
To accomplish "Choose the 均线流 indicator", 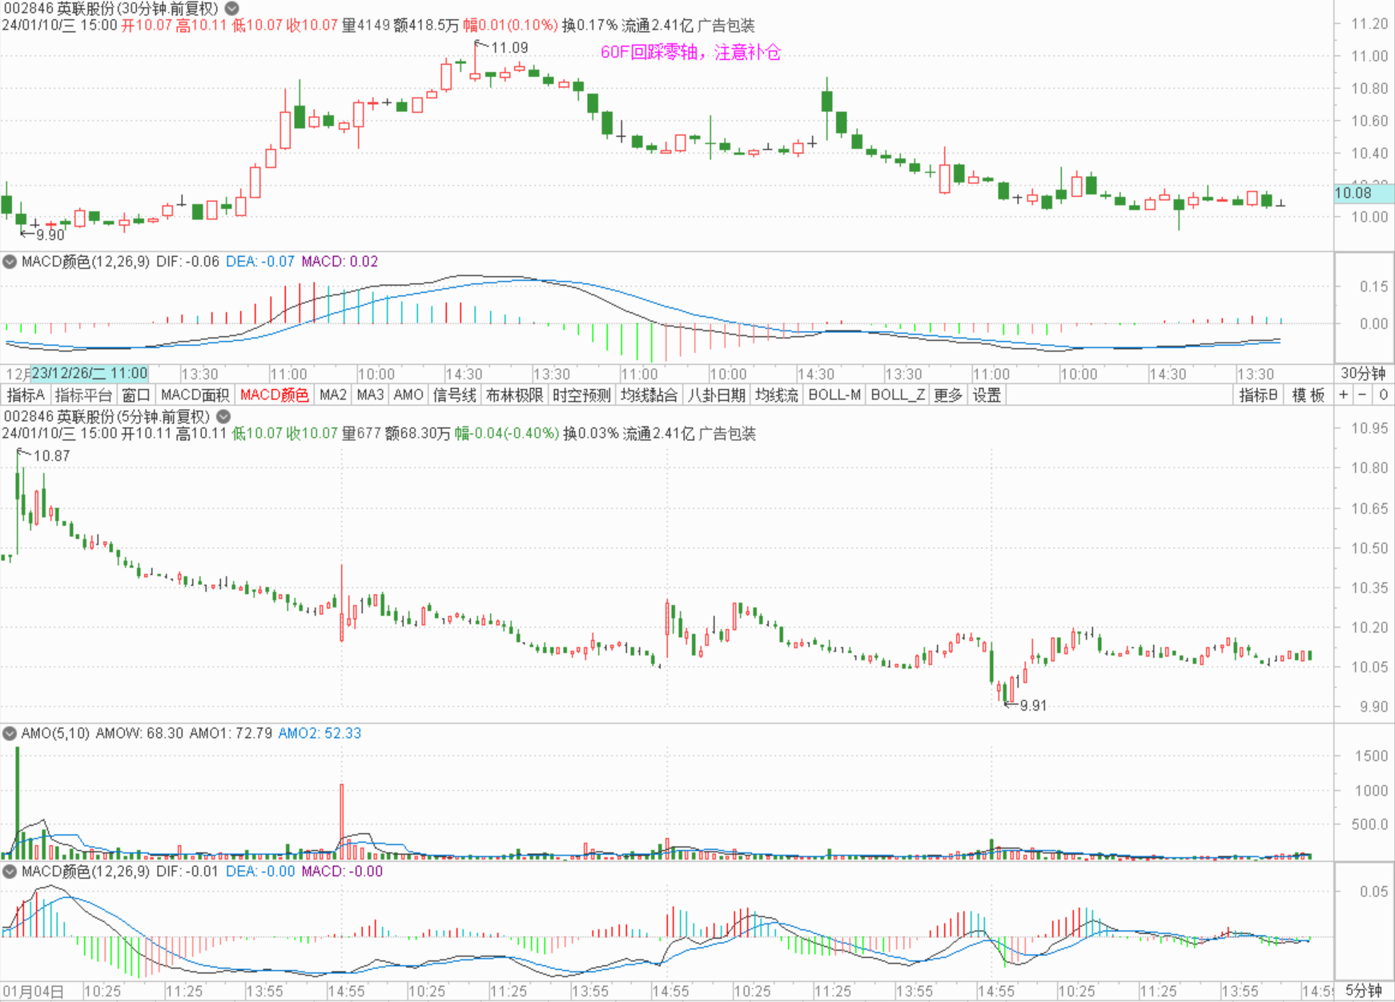I will (x=777, y=395).
